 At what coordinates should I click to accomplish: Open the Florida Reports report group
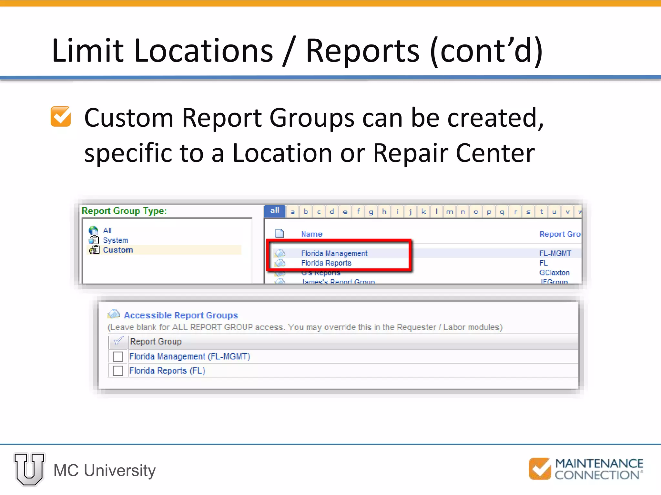coord(326,263)
